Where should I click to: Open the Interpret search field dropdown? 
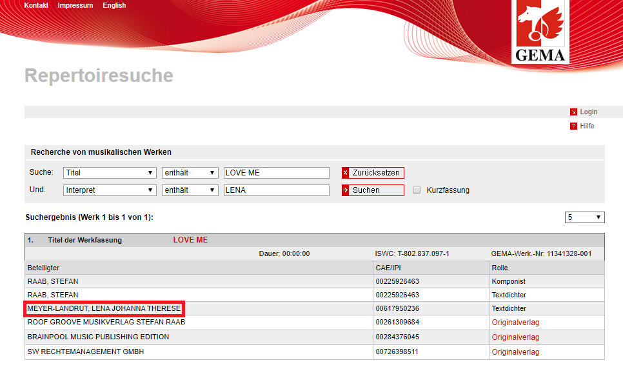point(110,190)
